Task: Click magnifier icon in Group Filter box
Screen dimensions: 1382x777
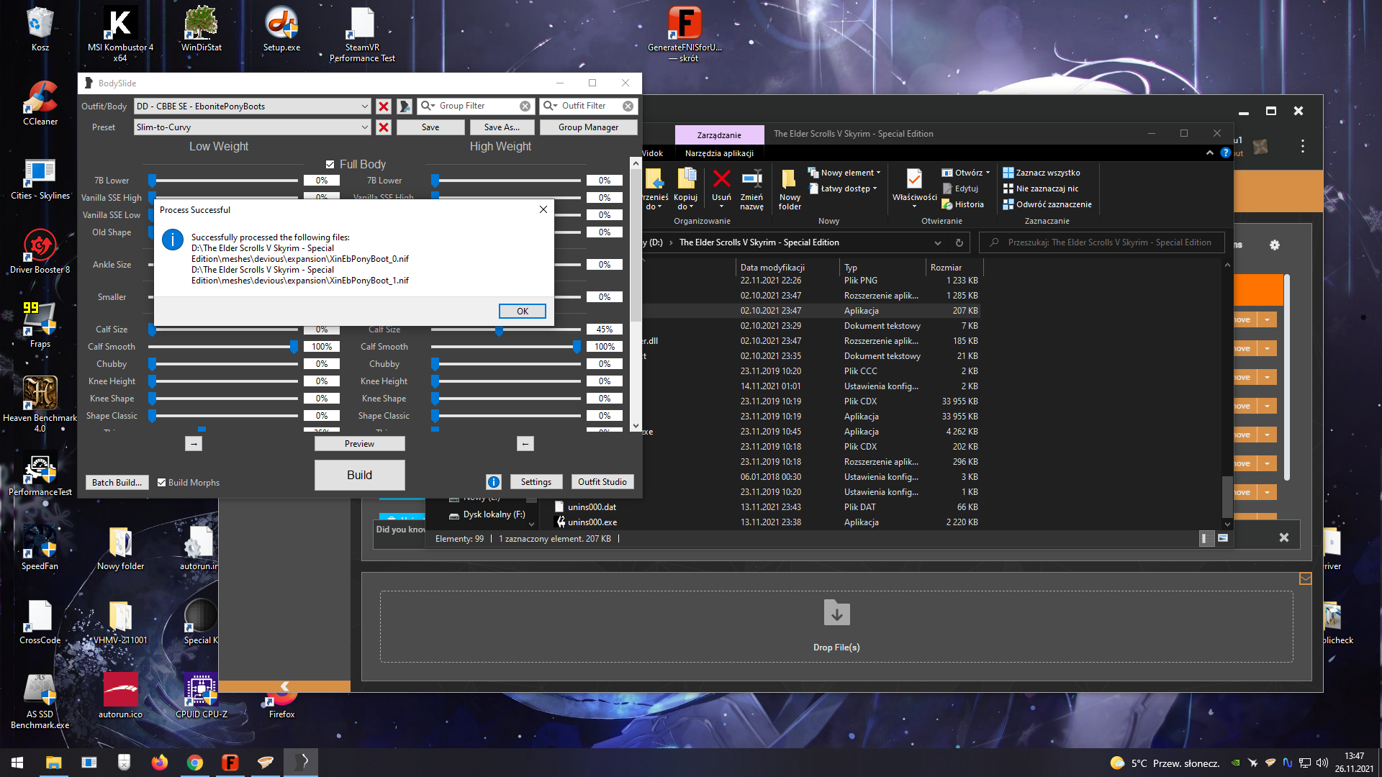Action: [x=428, y=106]
